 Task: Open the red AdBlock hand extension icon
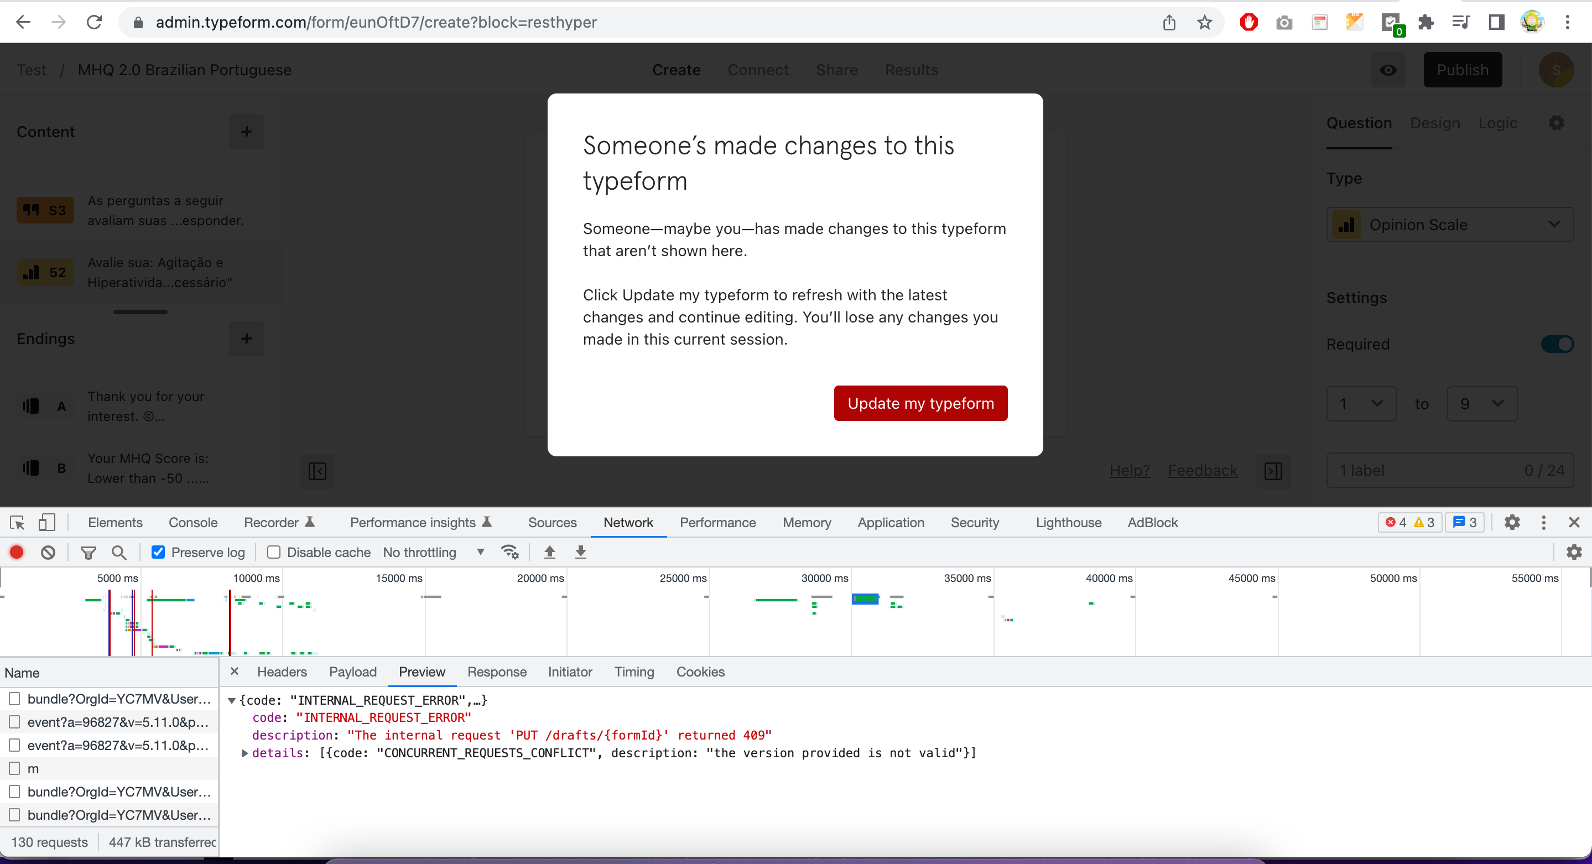(x=1248, y=23)
